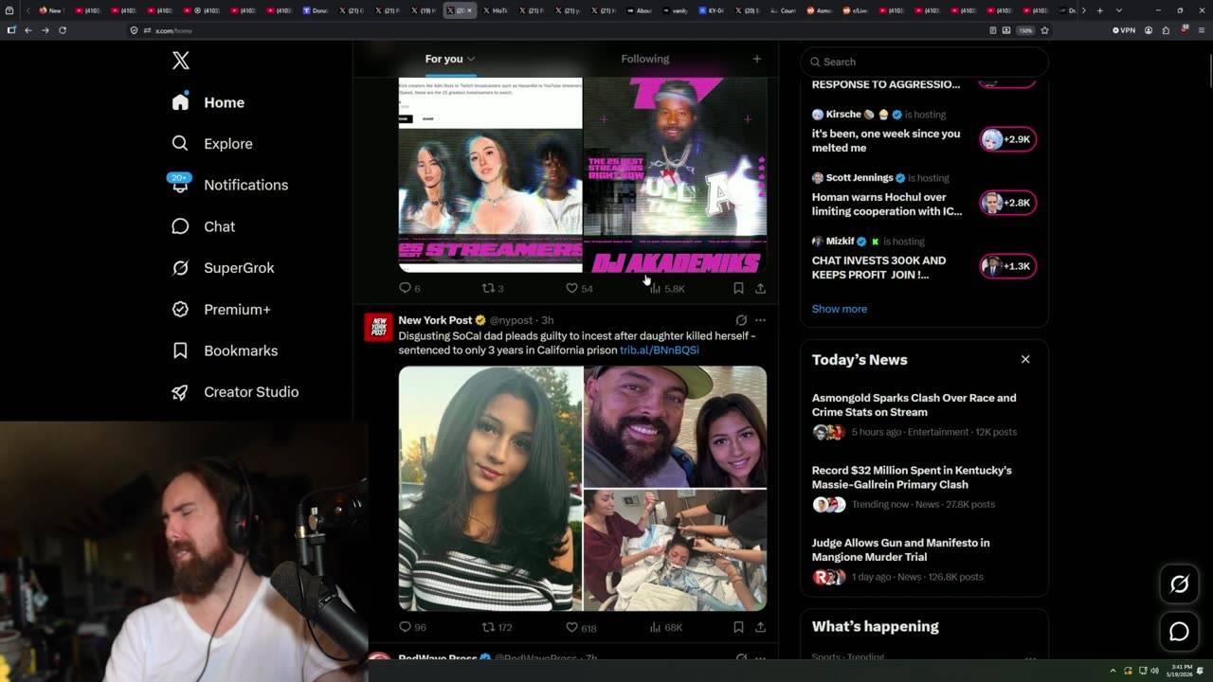Open floating chat messages button
This screenshot has height=682, width=1213.
(x=1179, y=632)
